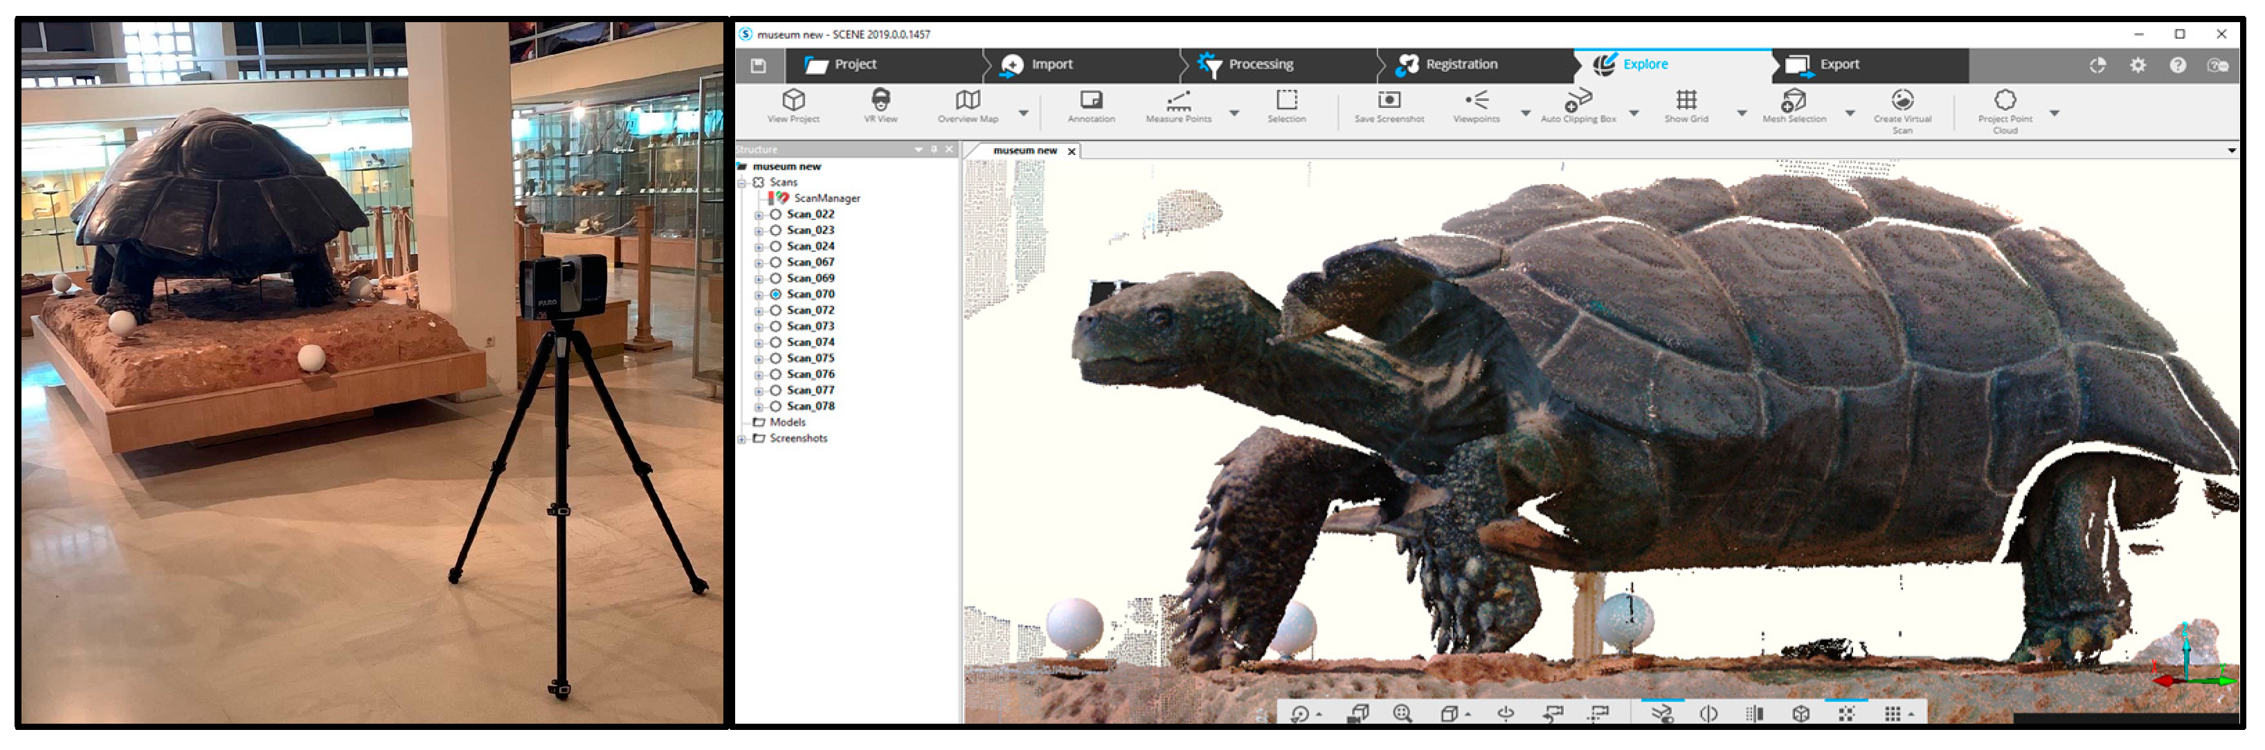Screen dimensions: 2265x750
Task: Click the Create Virtual Scan icon
Action: coord(1902,100)
